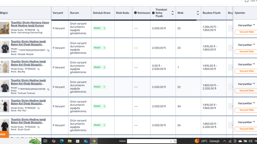Click Varyant Ekle for the Siyah product
Screen dimensions: 257x144
click(246, 129)
